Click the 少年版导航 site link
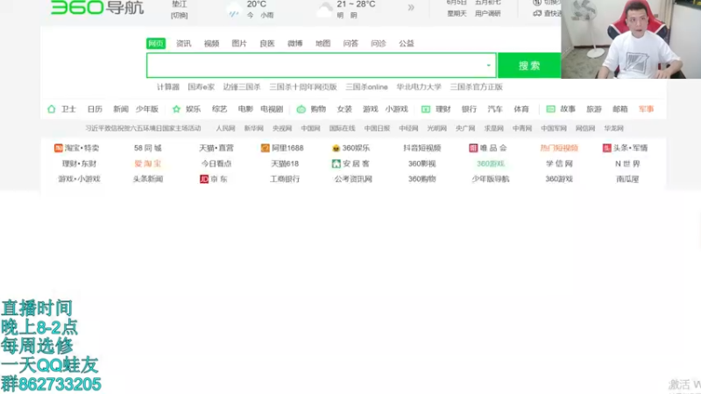Viewport: 701px width, 394px height. click(491, 179)
